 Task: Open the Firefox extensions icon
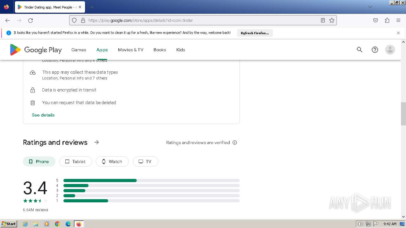click(387, 20)
